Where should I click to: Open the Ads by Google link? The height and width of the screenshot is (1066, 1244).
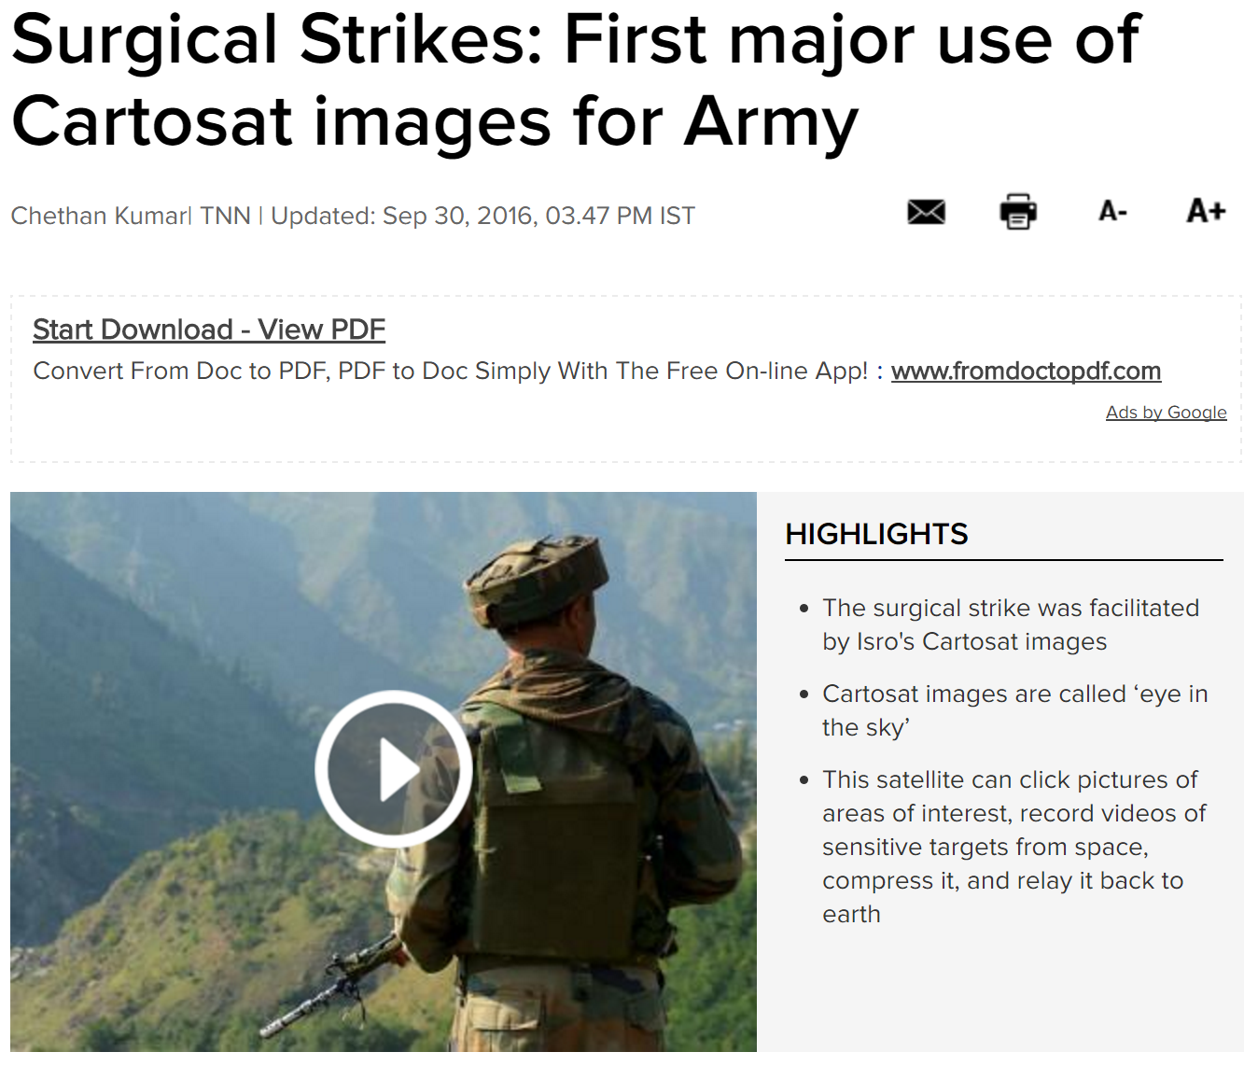(1166, 412)
